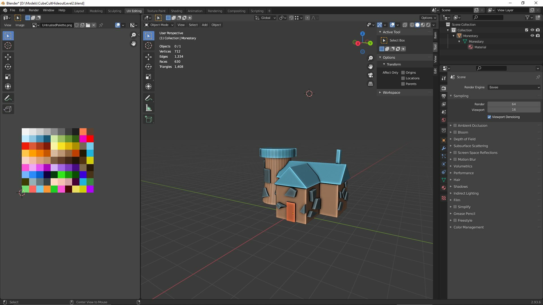This screenshot has width=543, height=305.
Task: Click Z axis on navigation gizmo
Action: (x=362, y=34)
